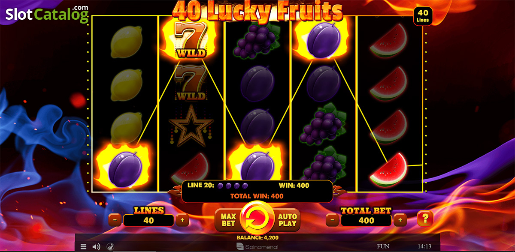515x252 pixels.
Task: Toggle the quick-spin icon beside speaker
Action: click(x=110, y=247)
